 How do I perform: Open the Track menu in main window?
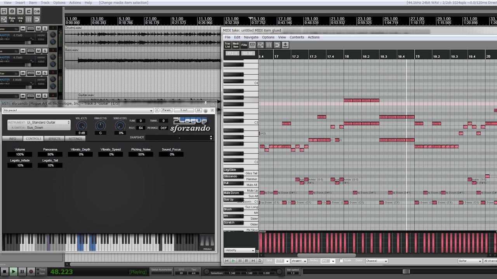pos(45,3)
